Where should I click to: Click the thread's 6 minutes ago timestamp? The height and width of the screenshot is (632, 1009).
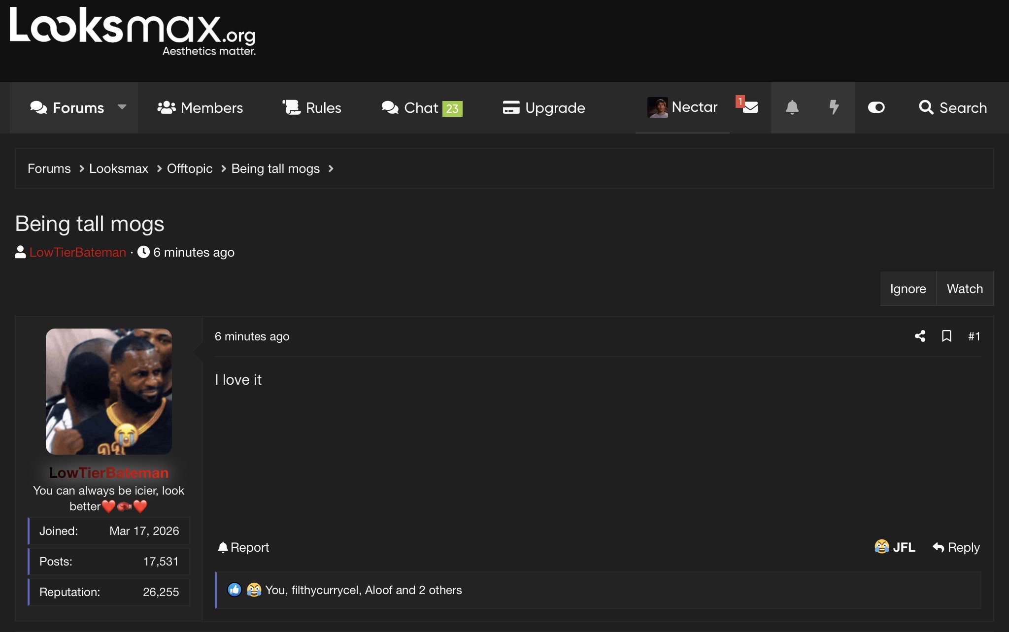coord(194,252)
